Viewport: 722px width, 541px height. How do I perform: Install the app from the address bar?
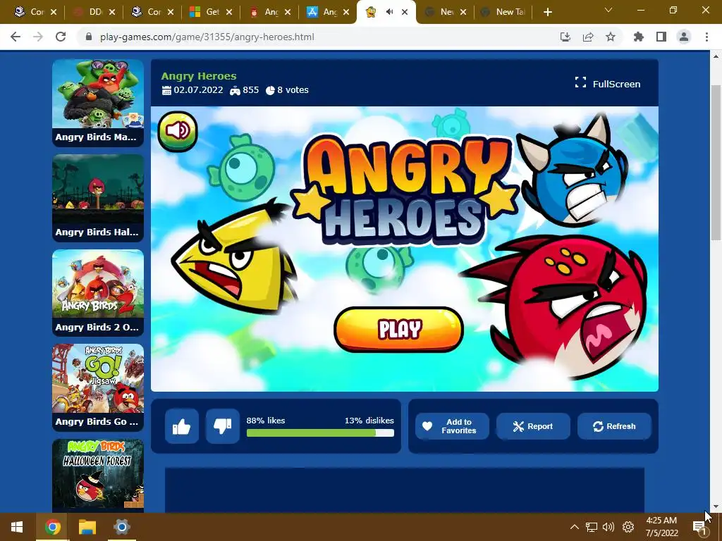565,37
